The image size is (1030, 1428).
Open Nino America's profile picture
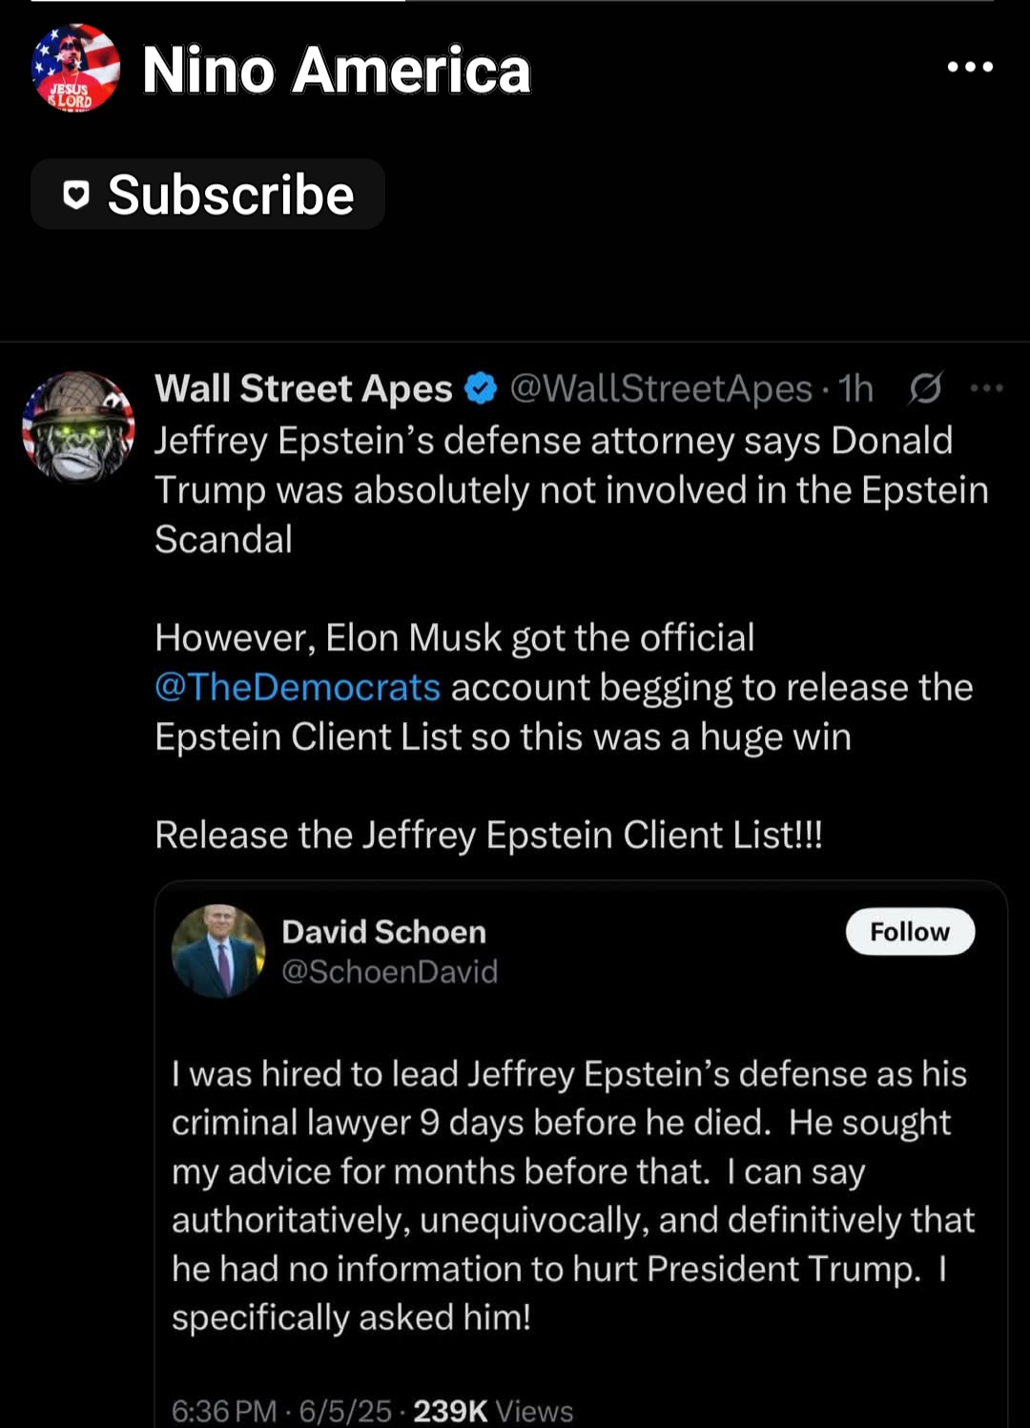(x=75, y=68)
